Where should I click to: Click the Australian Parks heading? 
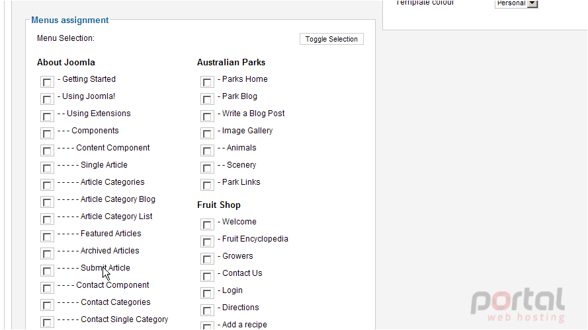231,63
